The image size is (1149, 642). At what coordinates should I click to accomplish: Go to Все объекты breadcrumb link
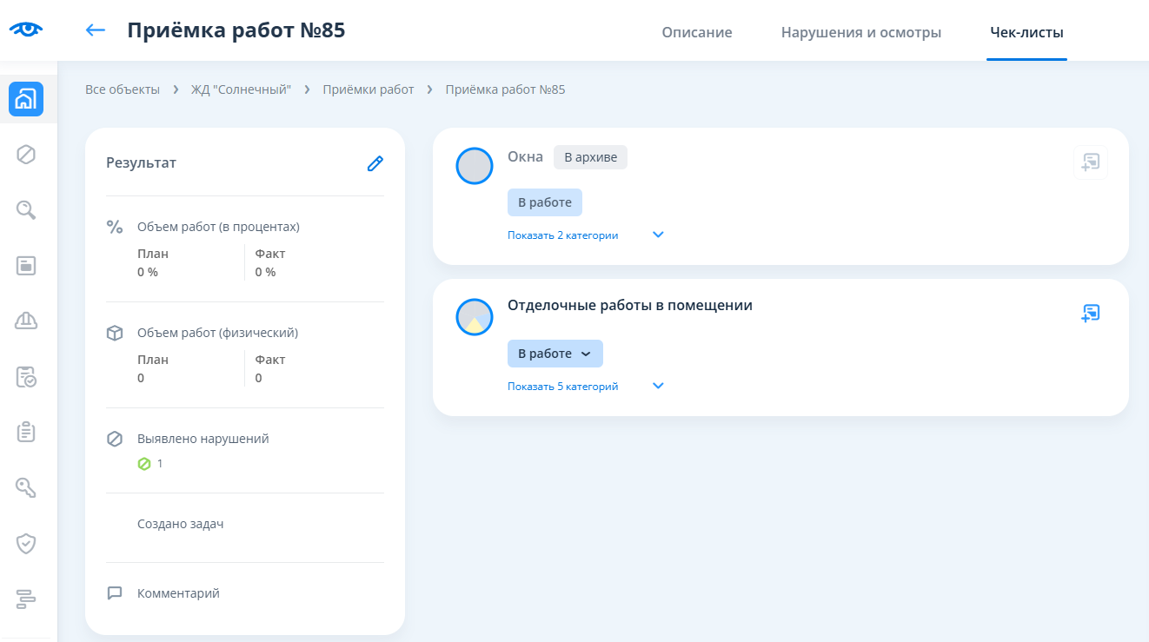coord(123,89)
